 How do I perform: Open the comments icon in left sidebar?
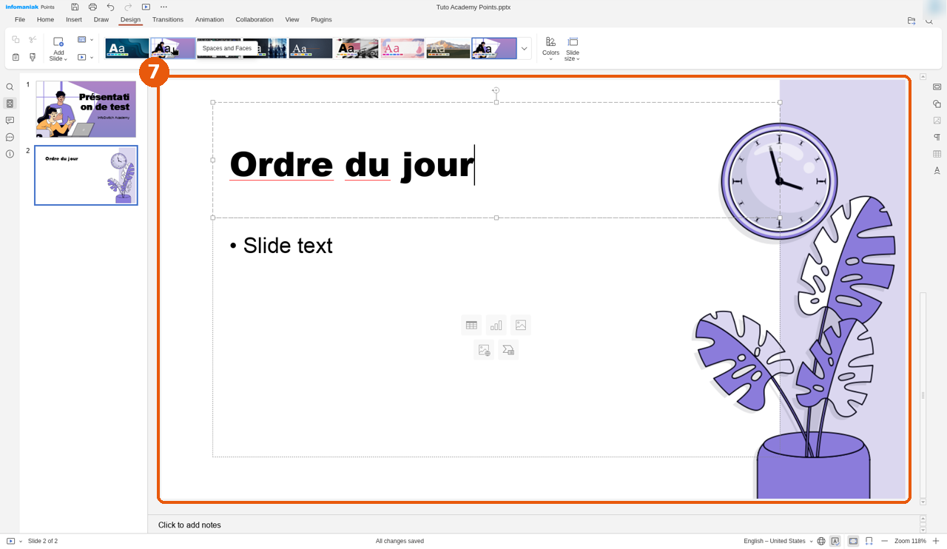(x=10, y=121)
